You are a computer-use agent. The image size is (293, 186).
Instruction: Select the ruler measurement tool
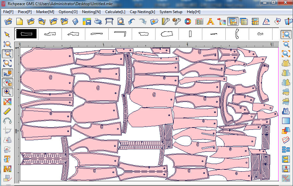click(x=7, y=111)
